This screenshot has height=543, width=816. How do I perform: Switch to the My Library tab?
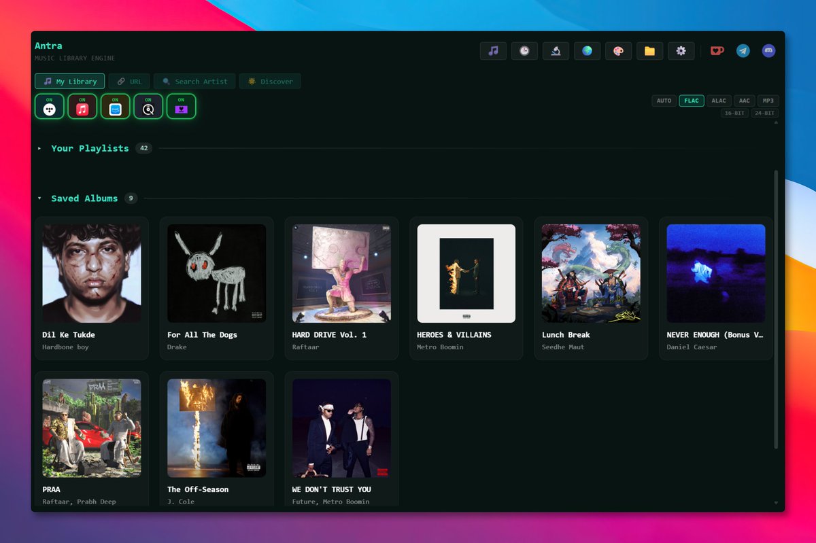click(70, 82)
